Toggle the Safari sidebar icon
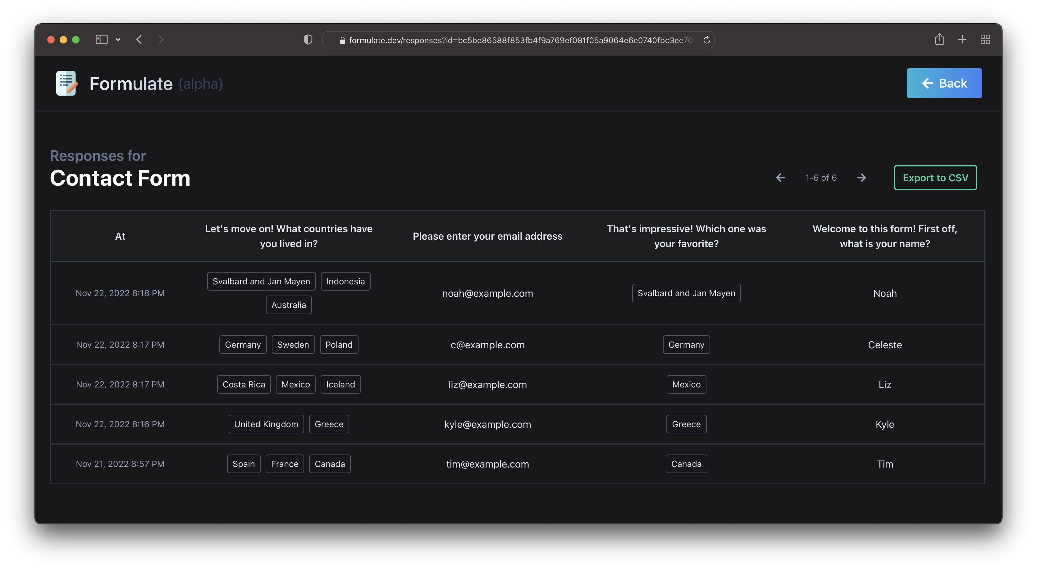Image resolution: width=1037 pixels, height=570 pixels. [101, 39]
